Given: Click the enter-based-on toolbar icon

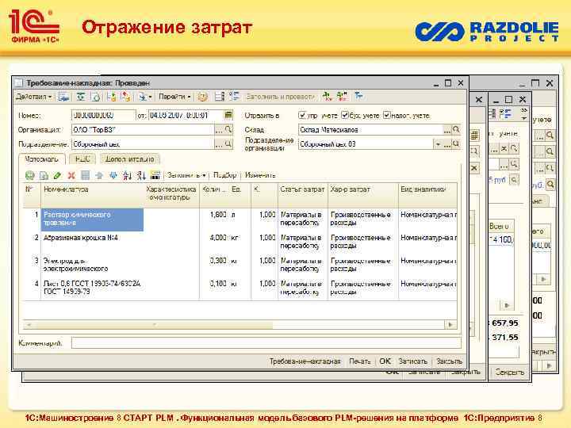Looking at the screenshot, I should coord(112,97).
